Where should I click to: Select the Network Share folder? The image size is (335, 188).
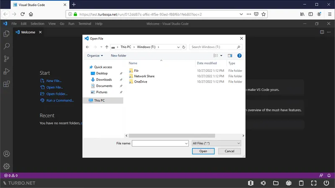[x=144, y=76]
